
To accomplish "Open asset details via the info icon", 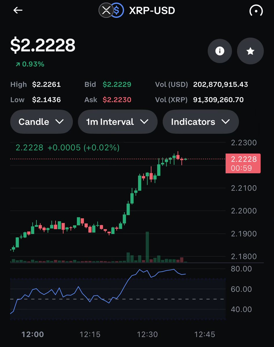I will click(220, 51).
